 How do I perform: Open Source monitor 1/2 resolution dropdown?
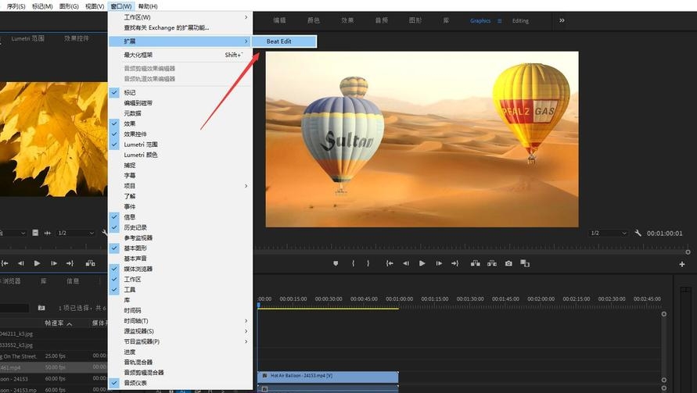tap(76, 233)
